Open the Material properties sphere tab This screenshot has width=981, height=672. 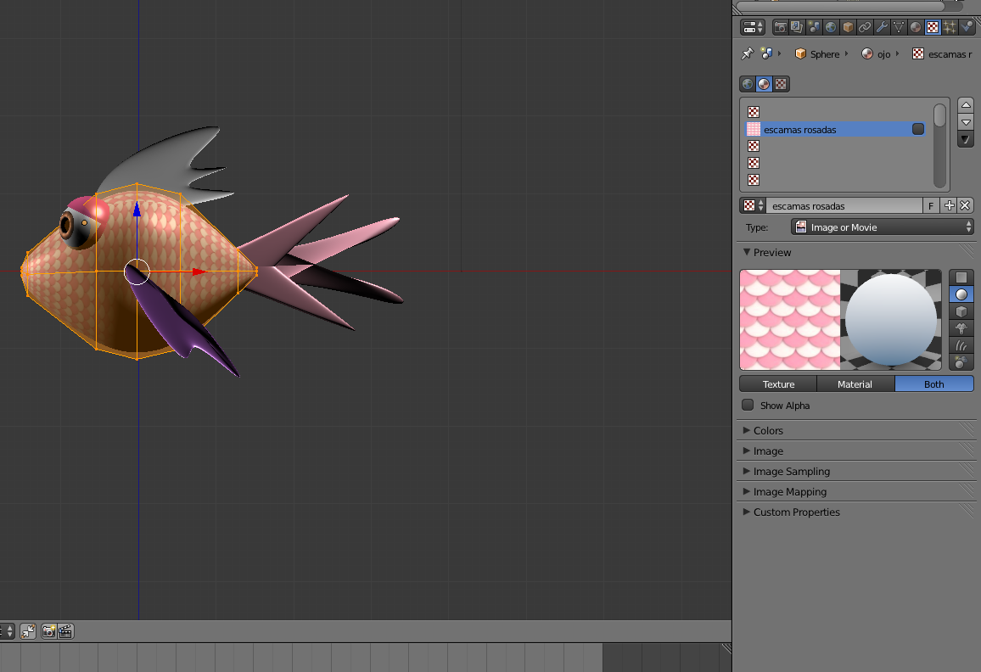[x=916, y=27]
